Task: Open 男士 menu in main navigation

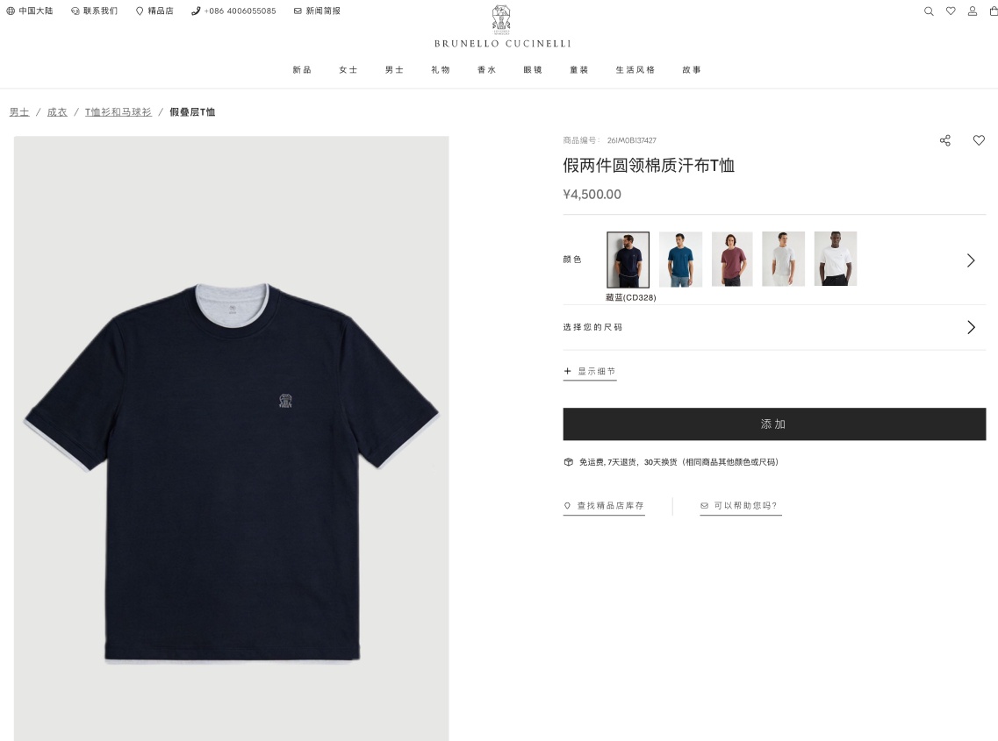Action: coord(394,70)
